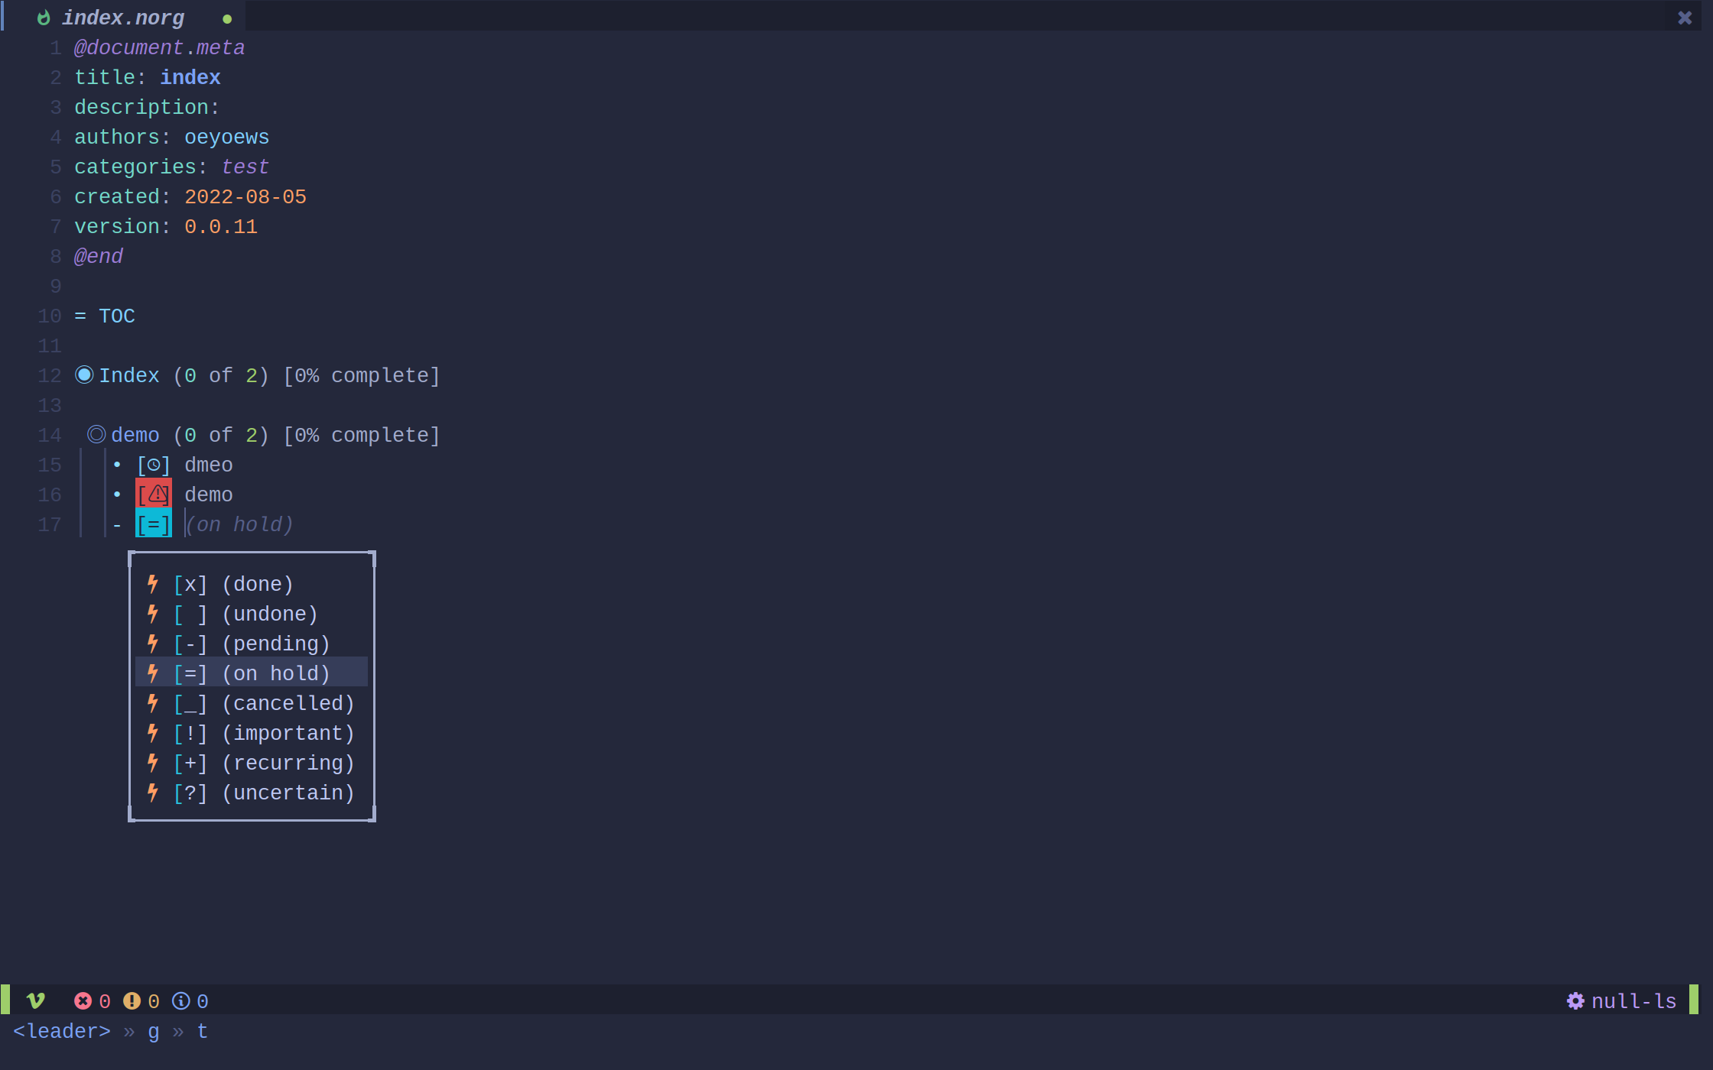This screenshot has width=1713, height=1070.
Task: Toggle the red important checkbox on demo
Action: click(x=154, y=494)
